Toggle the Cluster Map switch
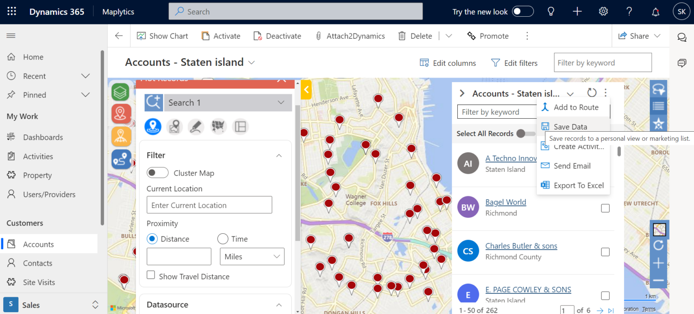This screenshot has width=694, height=314. click(x=157, y=172)
